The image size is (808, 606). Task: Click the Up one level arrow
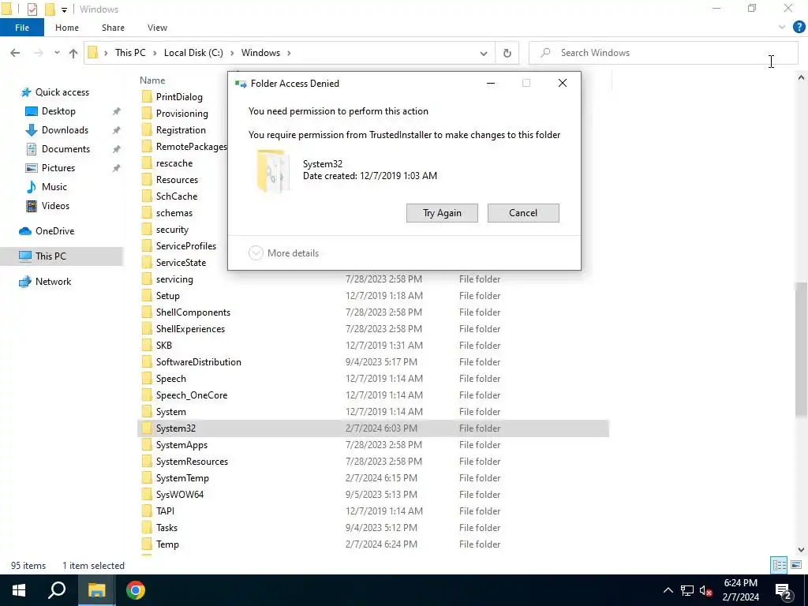[73, 53]
